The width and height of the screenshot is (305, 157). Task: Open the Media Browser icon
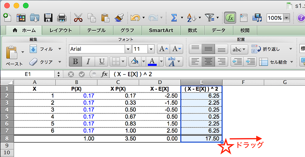click(x=257, y=18)
